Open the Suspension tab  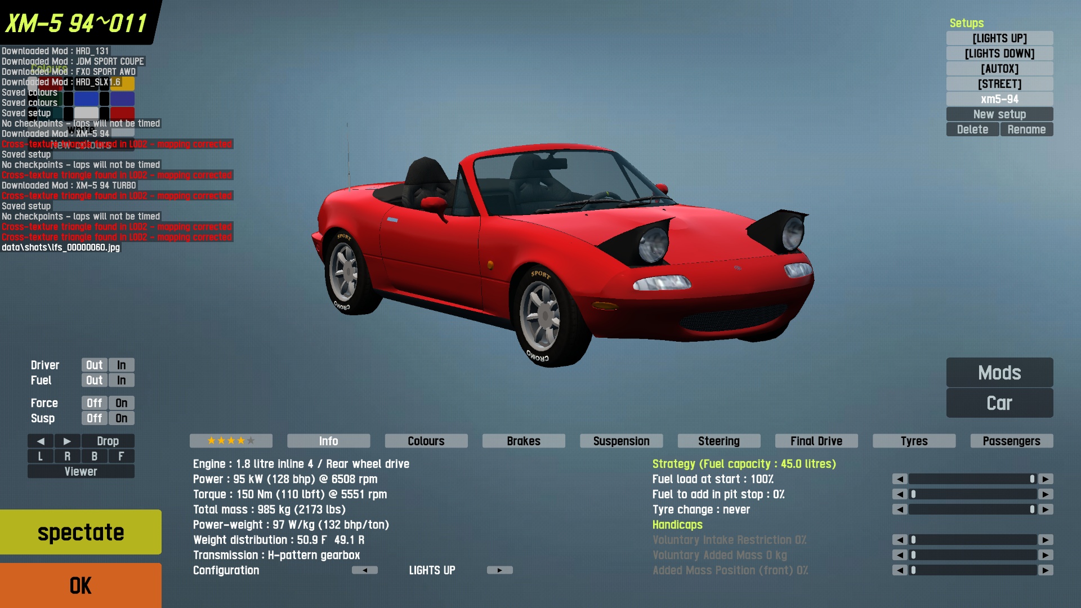(621, 441)
